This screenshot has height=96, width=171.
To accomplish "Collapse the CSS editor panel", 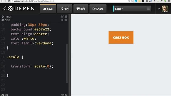I will pos(62,20).
